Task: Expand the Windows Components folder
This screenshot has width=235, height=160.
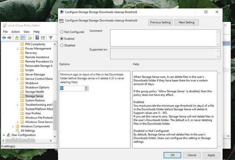Action: [13, 126]
